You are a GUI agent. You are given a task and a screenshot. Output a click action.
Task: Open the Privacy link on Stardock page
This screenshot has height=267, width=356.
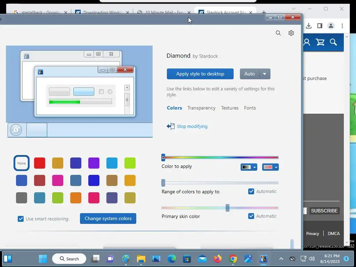tap(313, 233)
